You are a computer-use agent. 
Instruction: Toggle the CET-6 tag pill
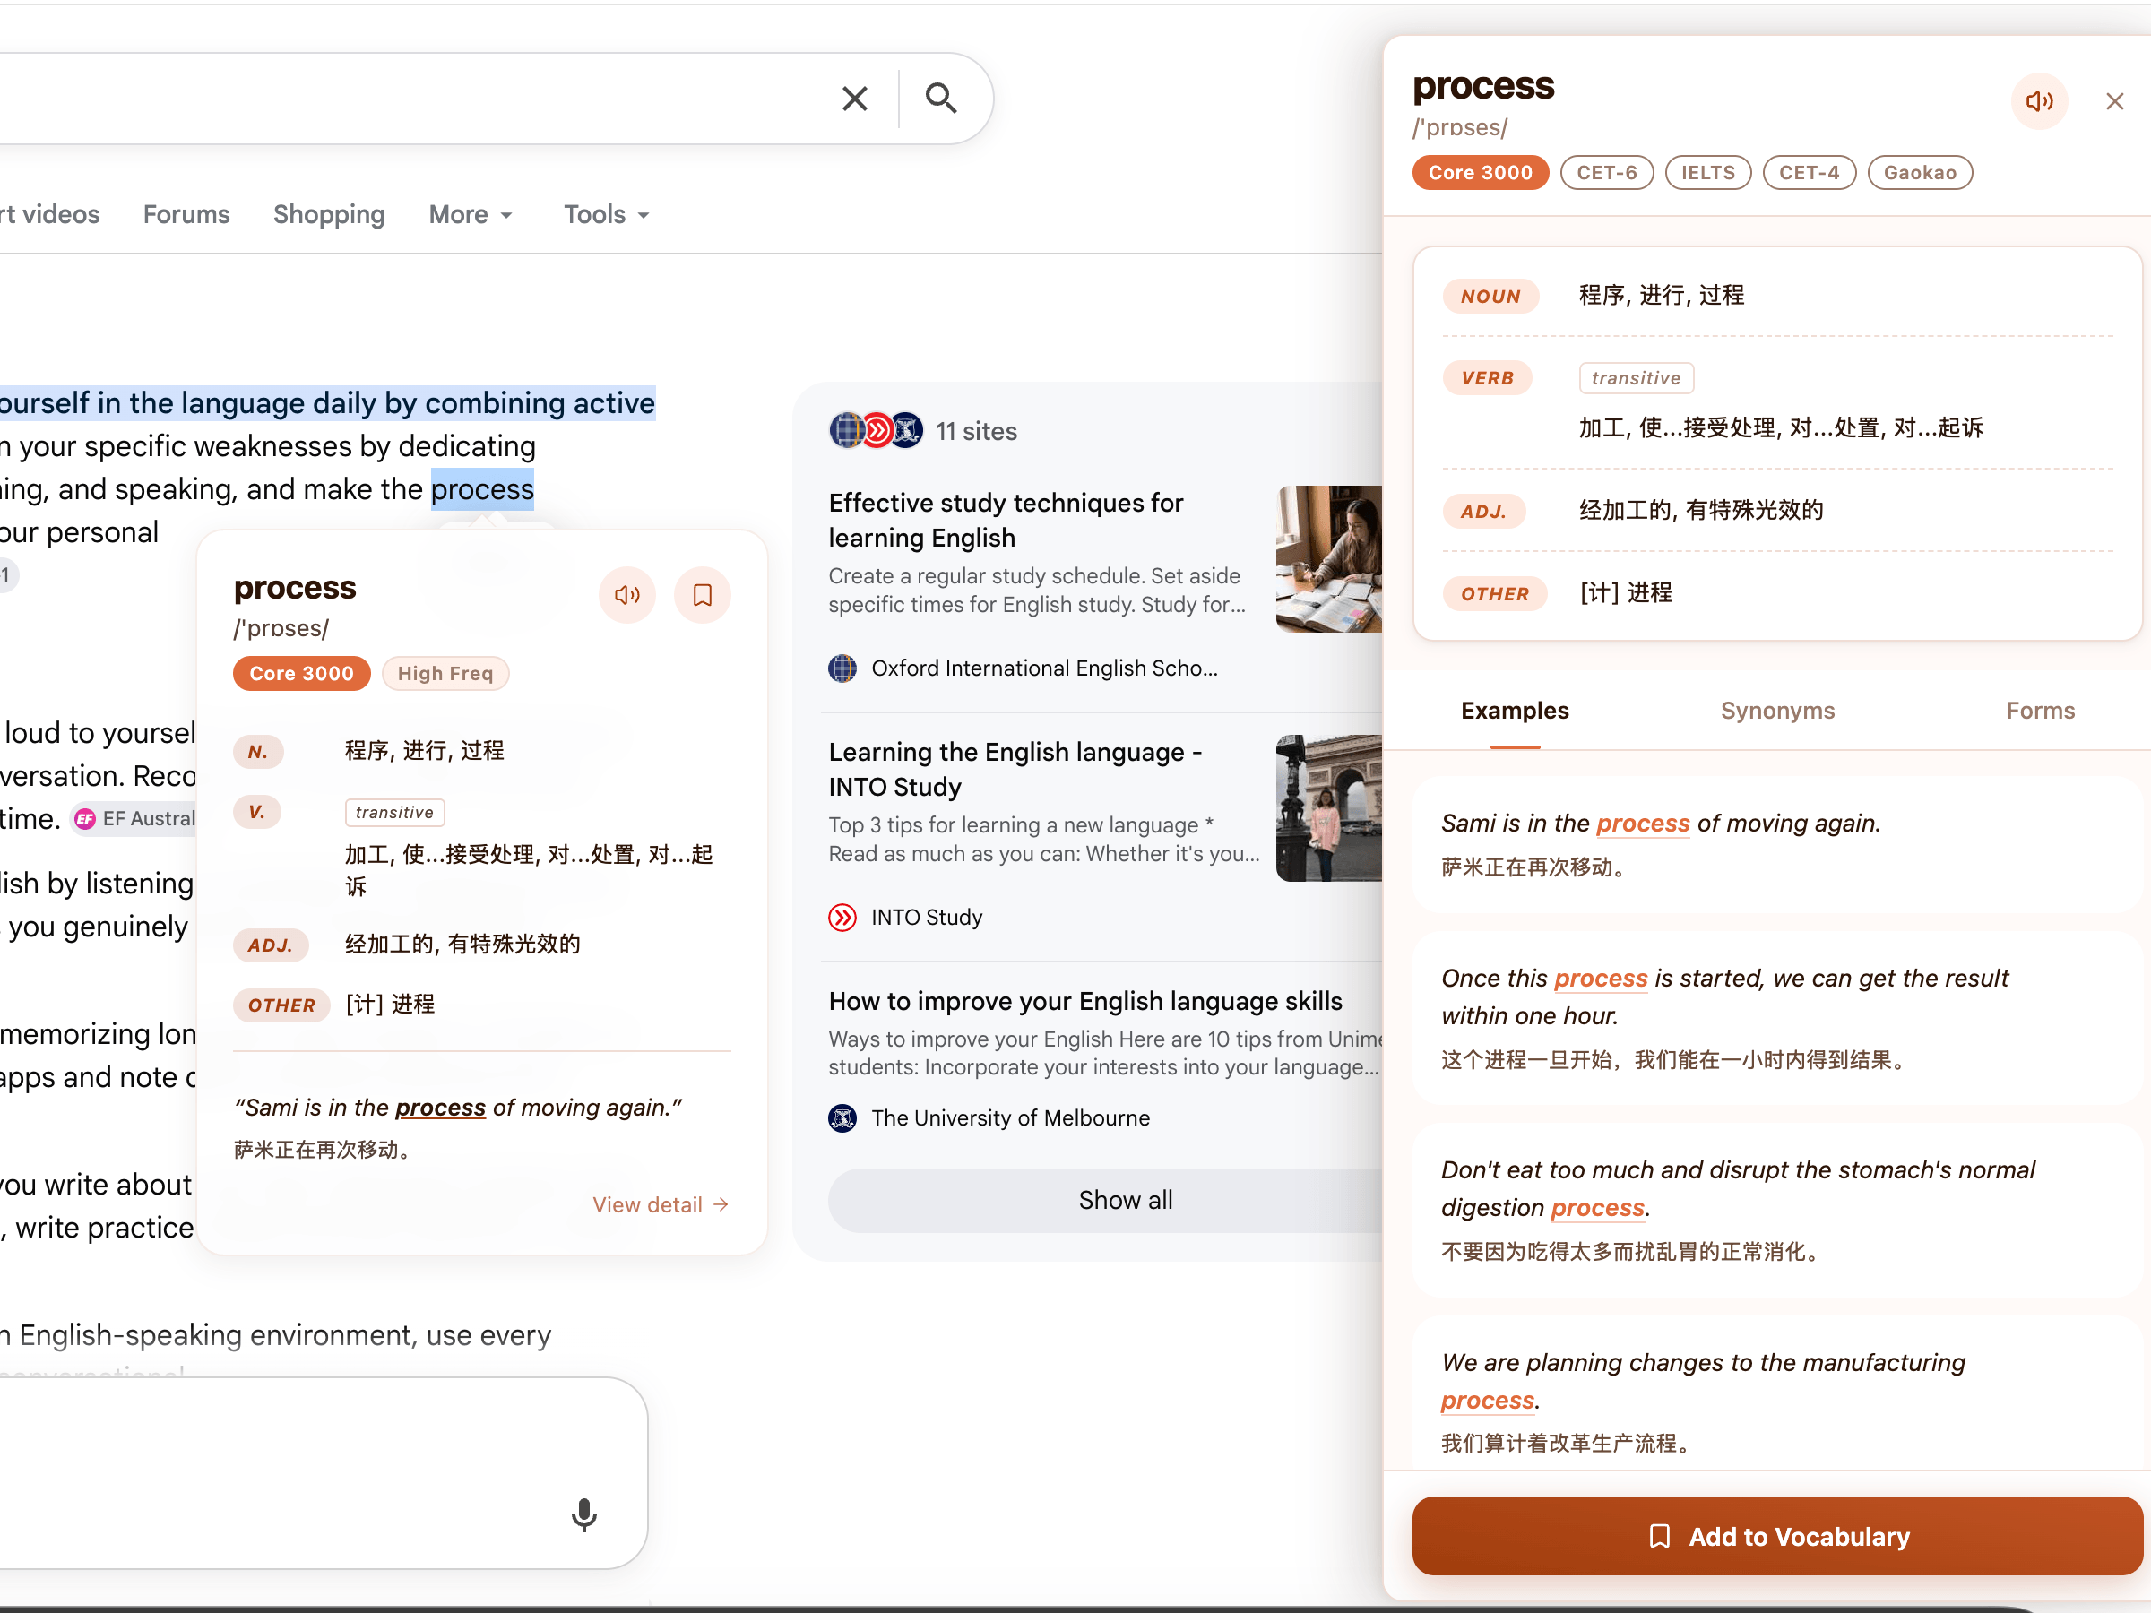point(1606,172)
